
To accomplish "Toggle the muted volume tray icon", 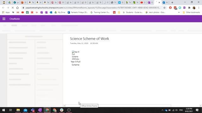I will [x=177, y=110].
